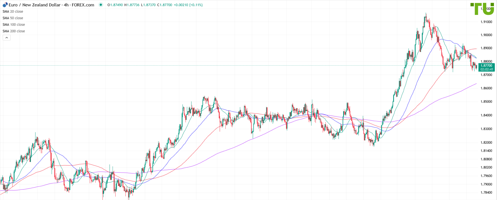Click the 1.84000 price axis label

[486, 115]
